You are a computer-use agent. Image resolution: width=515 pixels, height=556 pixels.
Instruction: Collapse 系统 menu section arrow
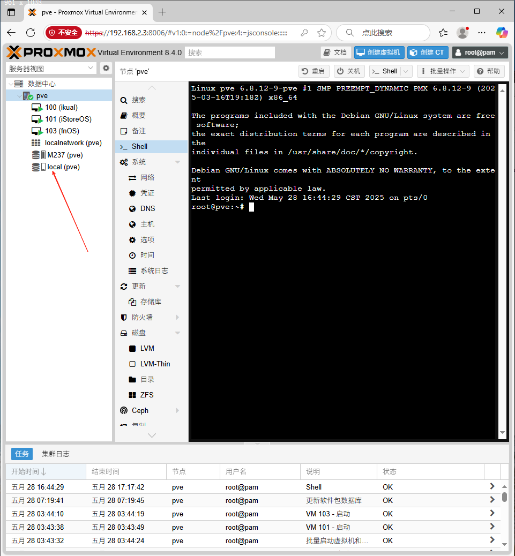(178, 162)
